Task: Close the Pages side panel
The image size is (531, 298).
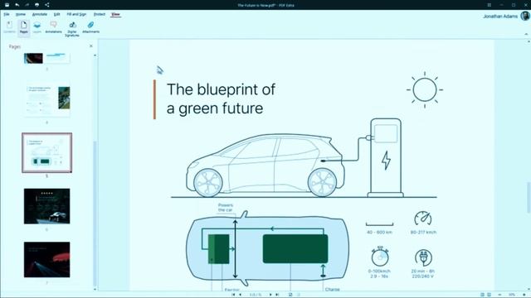Action: [90, 46]
